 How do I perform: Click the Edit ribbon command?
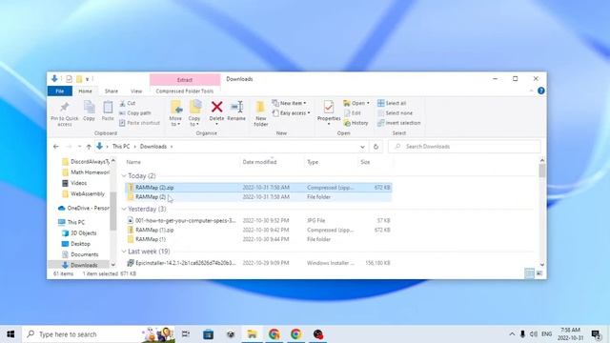[x=353, y=112]
